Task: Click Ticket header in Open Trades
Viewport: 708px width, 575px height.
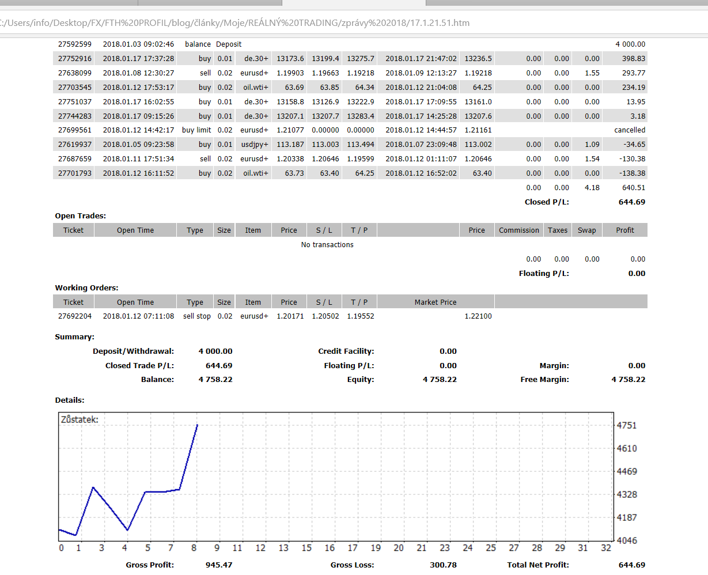Action: (x=73, y=230)
